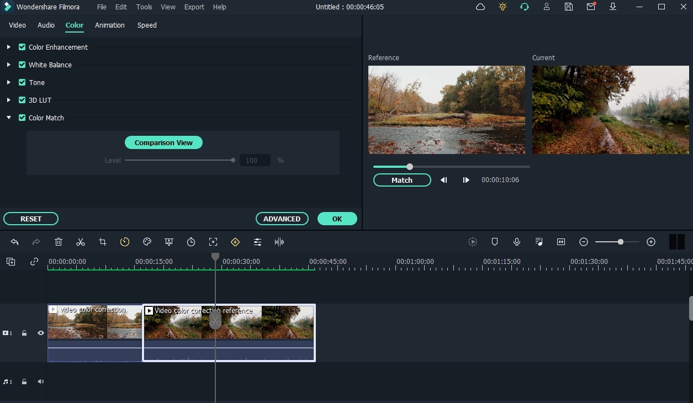This screenshot has height=403, width=693.
Task: Uncheck Color Match checkbox
Action: [x=22, y=118]
